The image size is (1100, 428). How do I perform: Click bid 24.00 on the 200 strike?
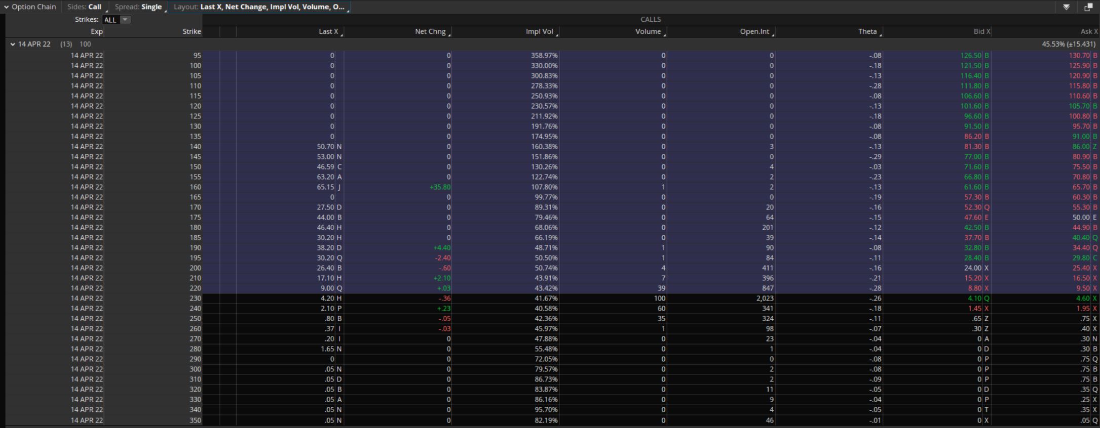click(972, 268)
